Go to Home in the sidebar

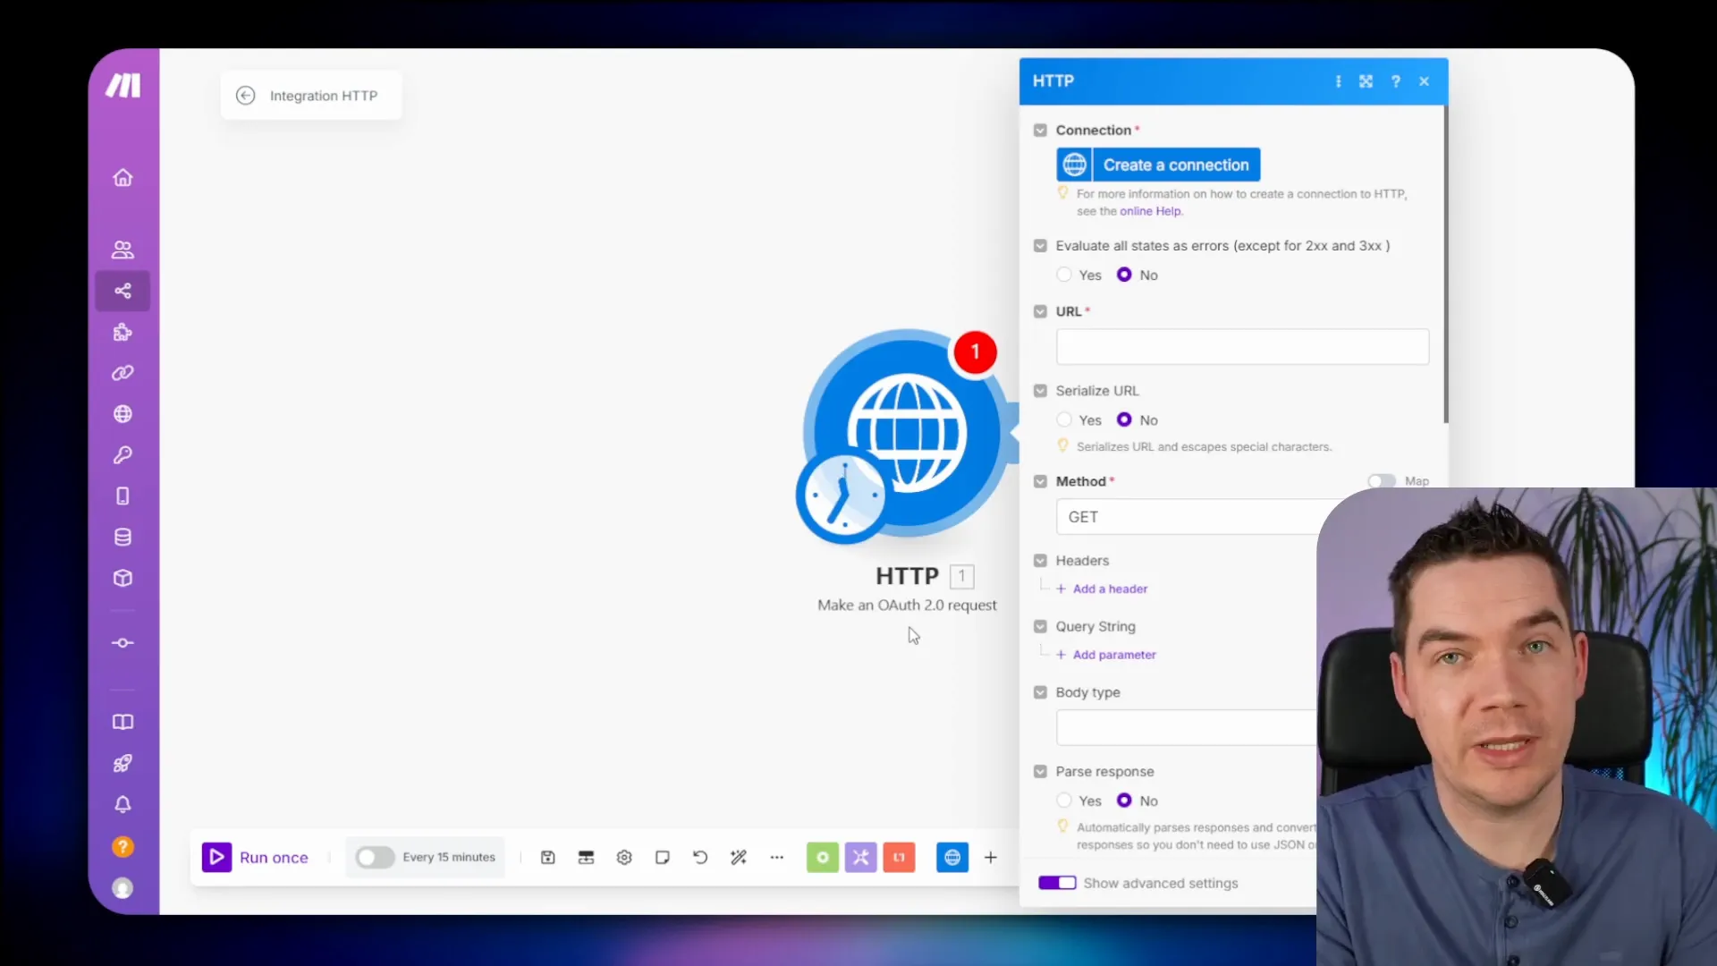point(123,177)
